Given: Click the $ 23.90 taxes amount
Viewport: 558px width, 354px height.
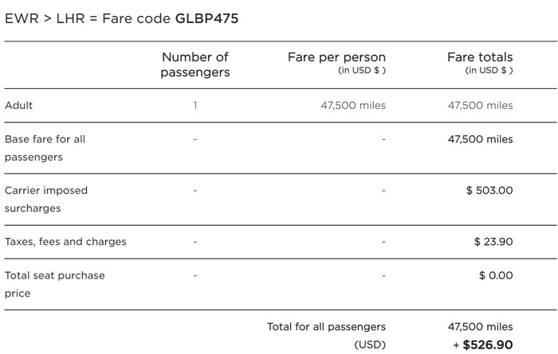Looking at the screenshot, I should [x=493, y=242].
